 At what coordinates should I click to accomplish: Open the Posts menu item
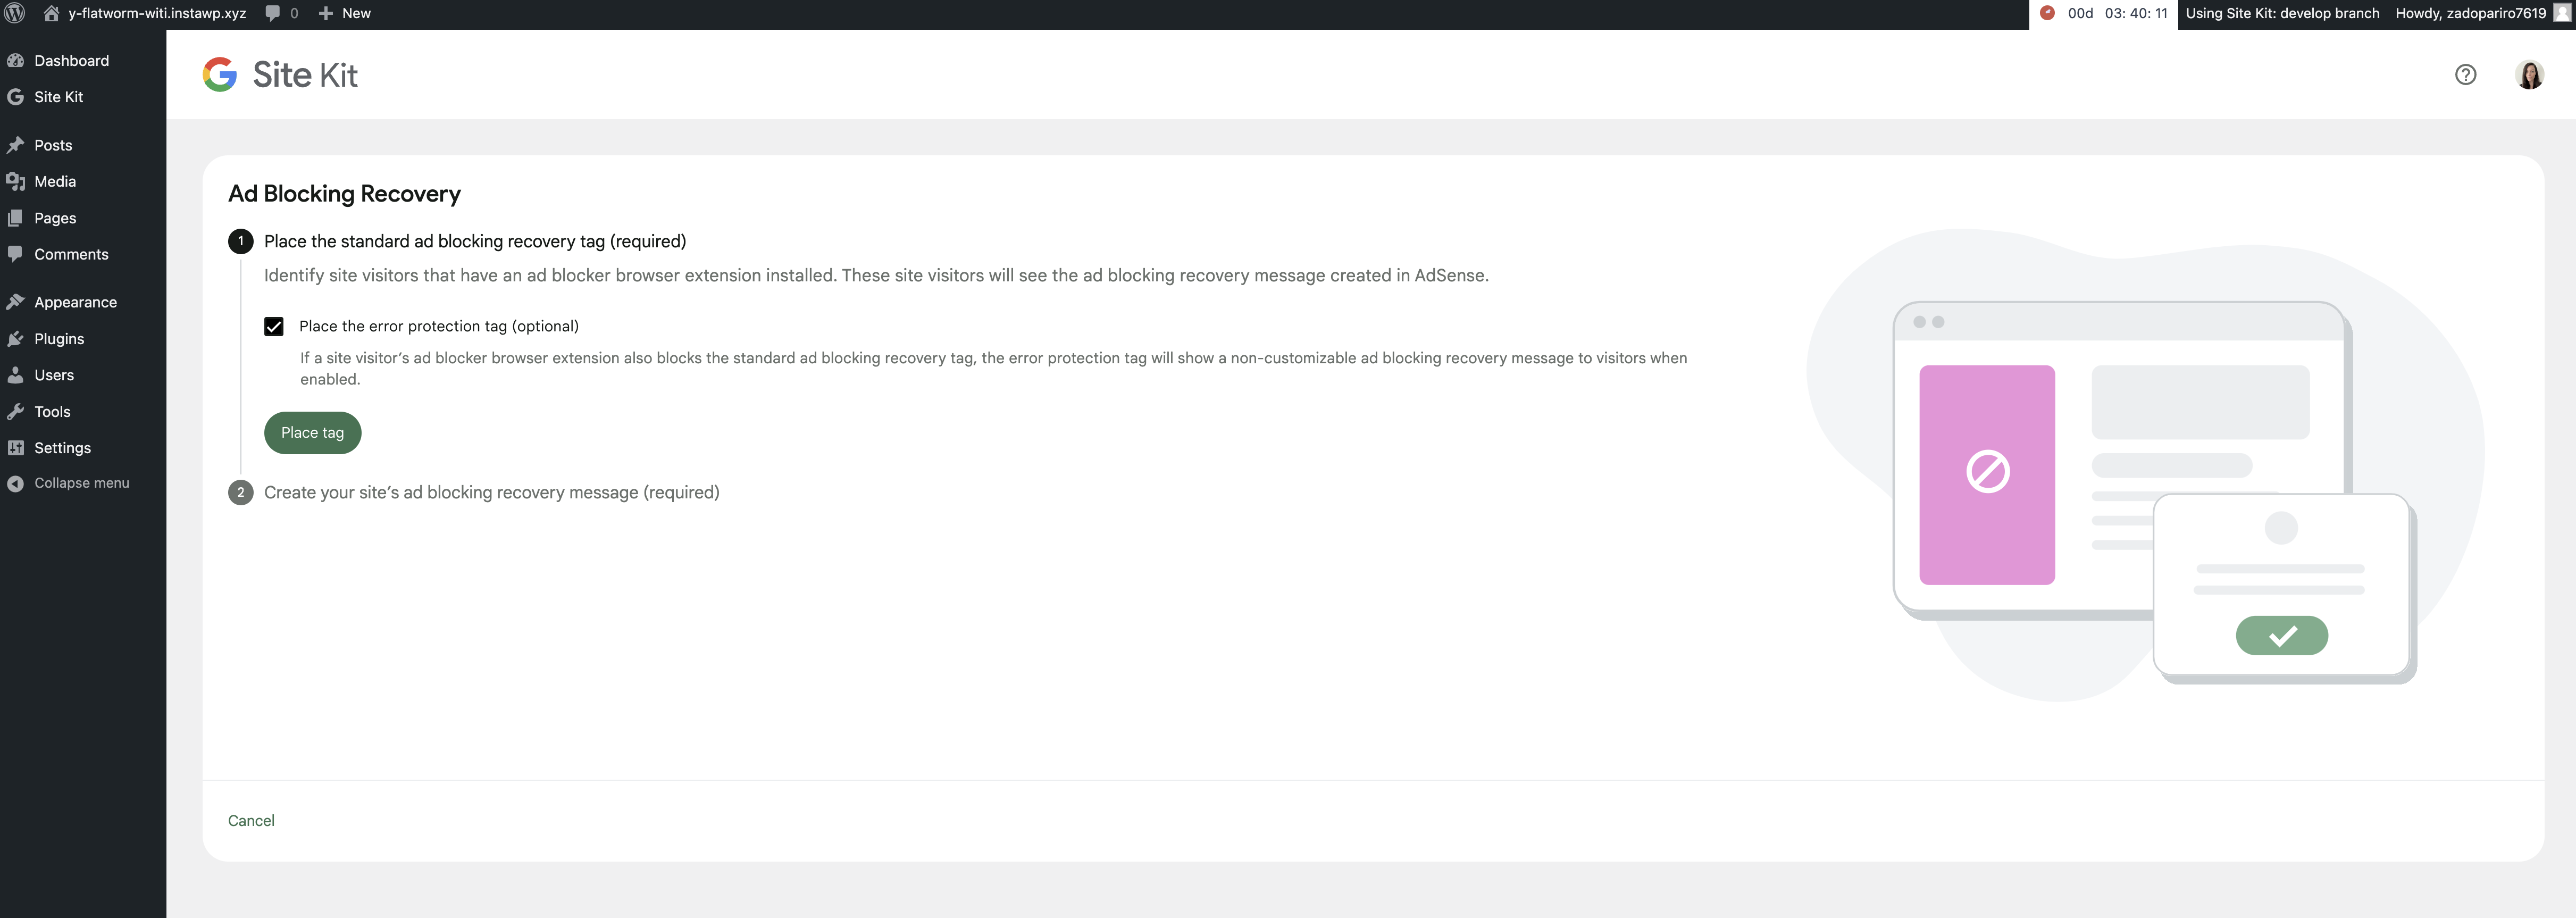point(52,144)
